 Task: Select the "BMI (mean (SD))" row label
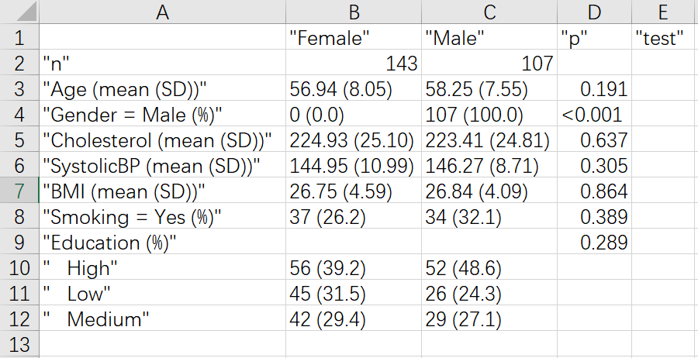[x=161, y=191]
